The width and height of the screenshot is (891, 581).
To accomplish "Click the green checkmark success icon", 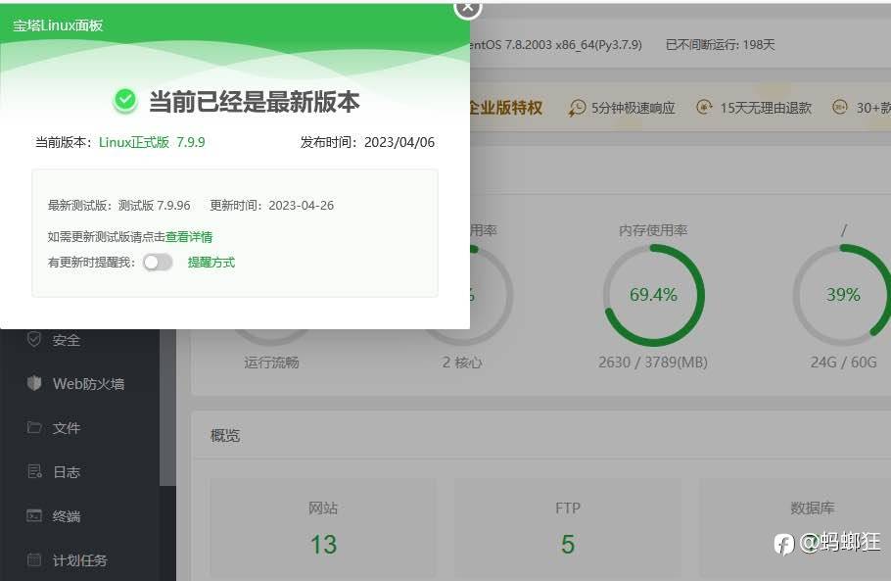I will coord(125,101).
